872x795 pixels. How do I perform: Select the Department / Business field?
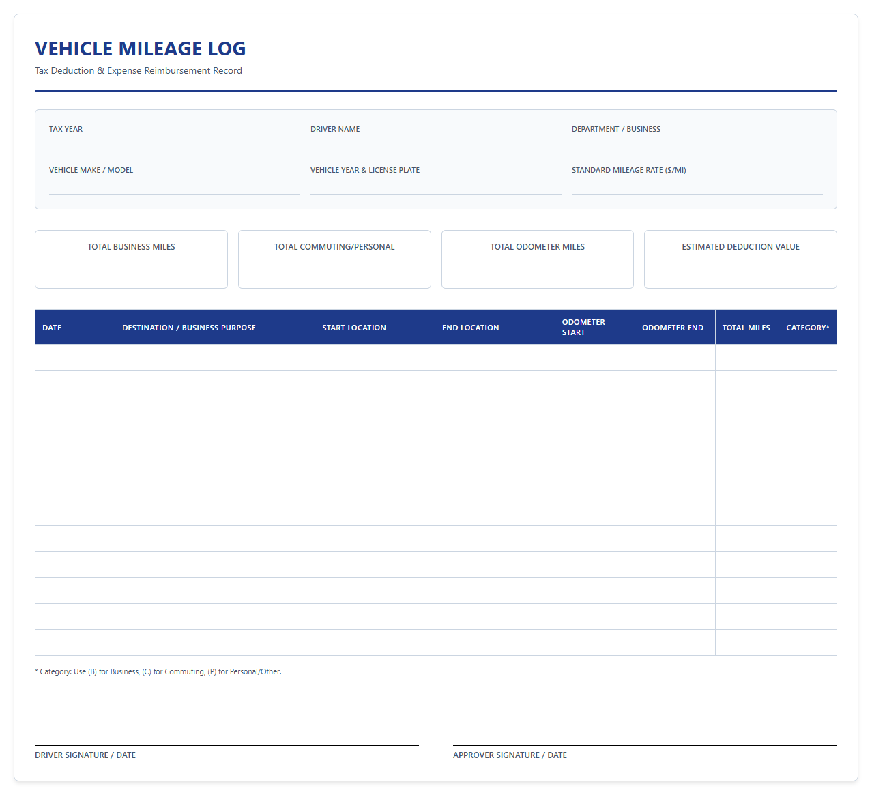point(697,145)
